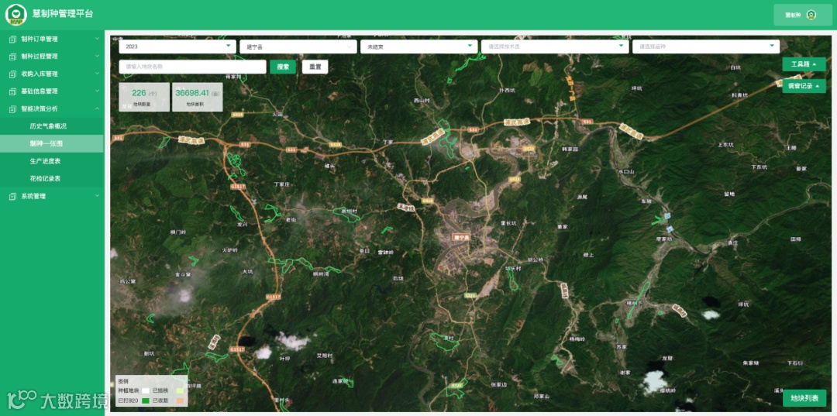Open the 未结束 status dropdown
Image resolution: width=837 pixels, height=416 pixels.
click(x=419, y=47)
